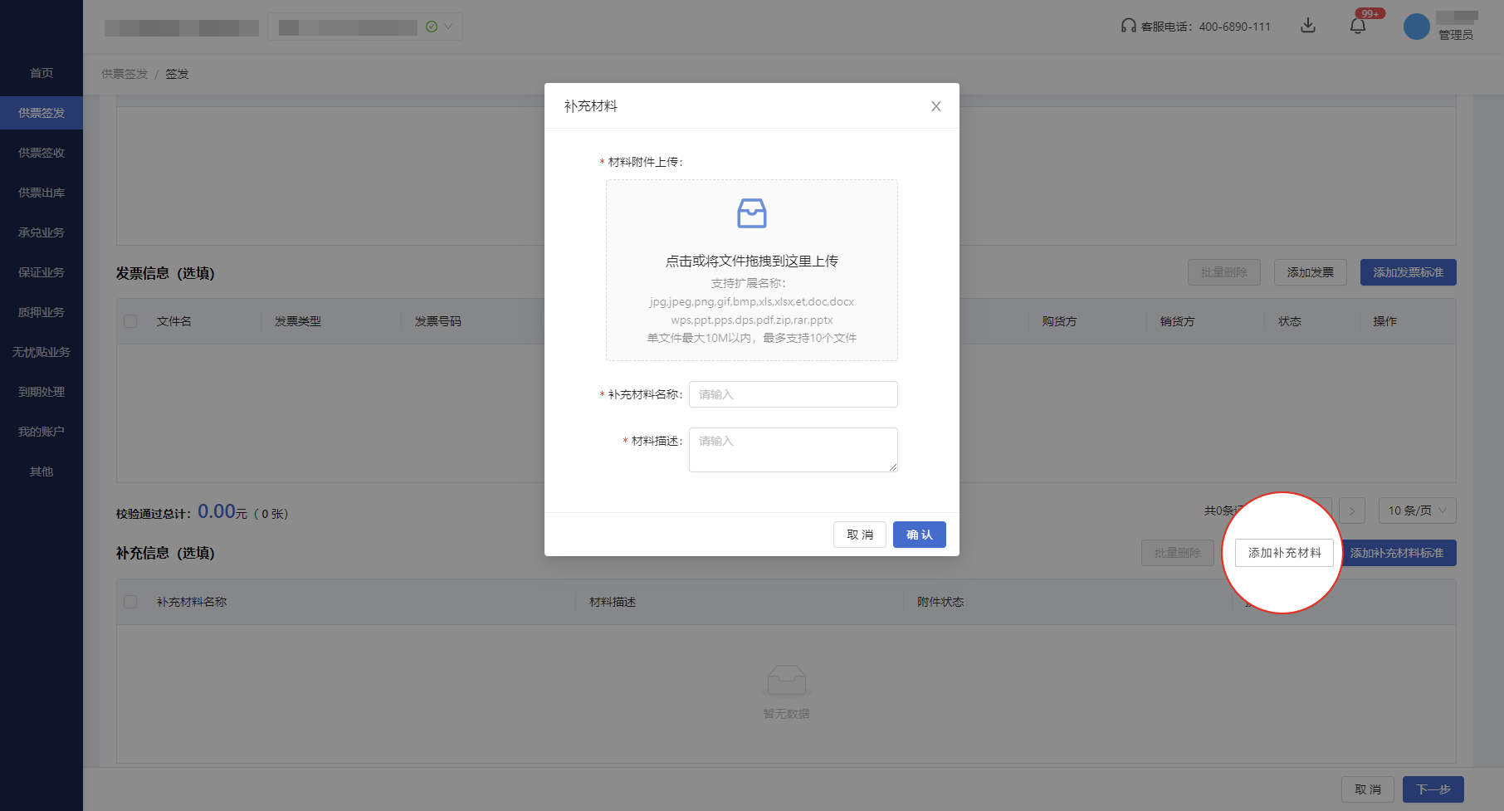
Task: Open the notification bell with 99+ badge
Action: (1359, 25)
